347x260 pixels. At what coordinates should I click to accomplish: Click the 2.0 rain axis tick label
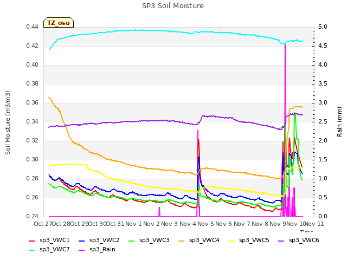point(323,141)
